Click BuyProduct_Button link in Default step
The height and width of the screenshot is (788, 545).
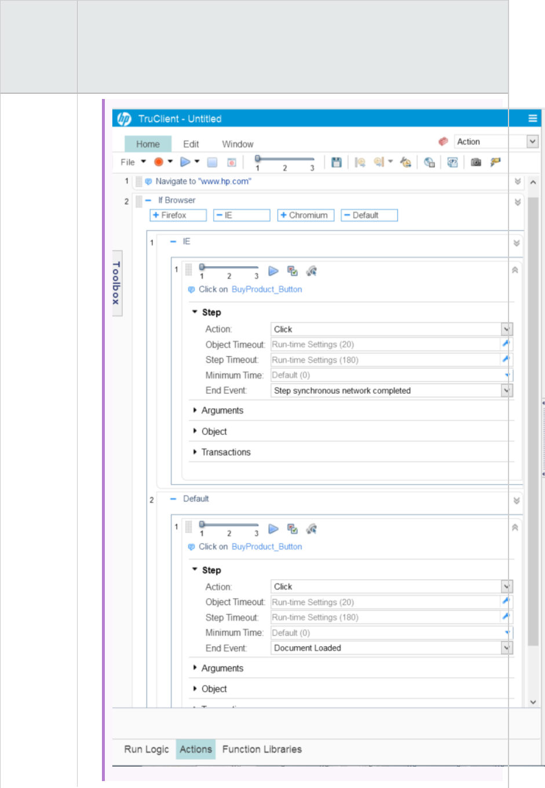coord(267,547)
